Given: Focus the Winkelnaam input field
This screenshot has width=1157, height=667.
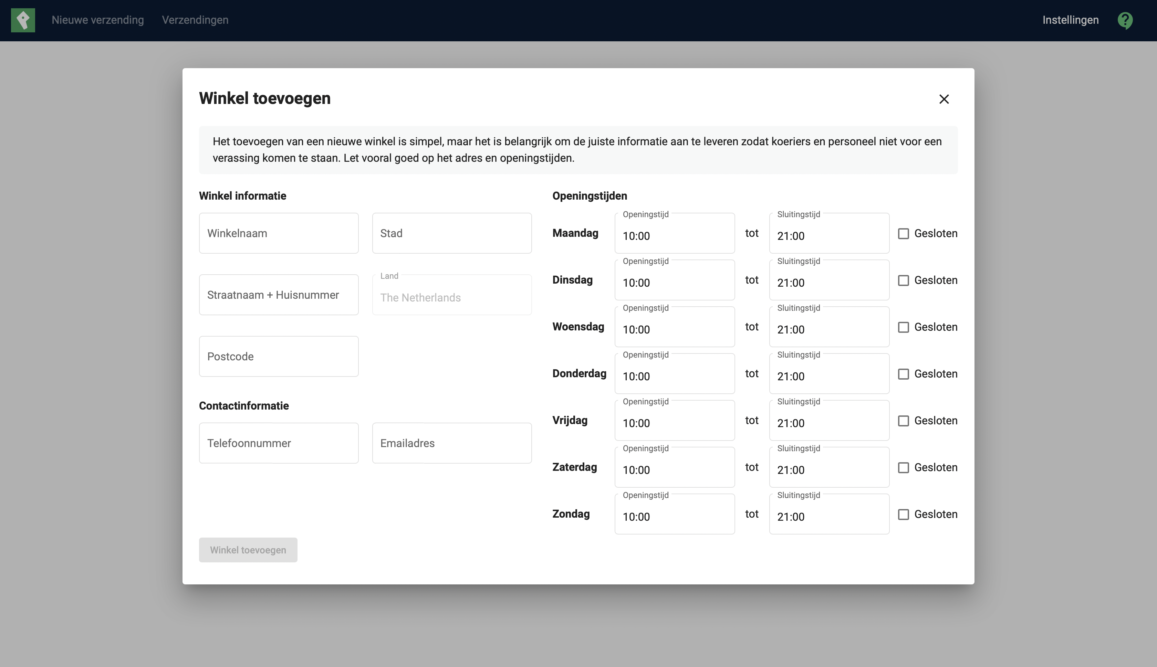Looking at the screenshot, I should pyautogui.click(x=279, y=233).
